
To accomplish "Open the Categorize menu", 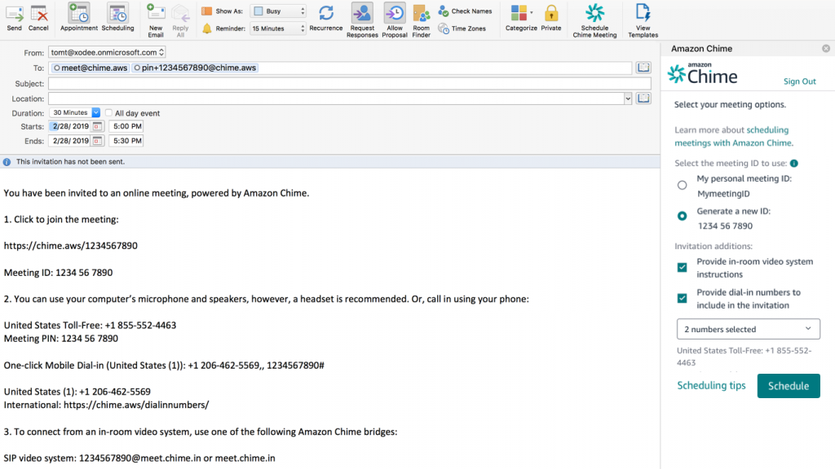I will click(x=521, y=18).
